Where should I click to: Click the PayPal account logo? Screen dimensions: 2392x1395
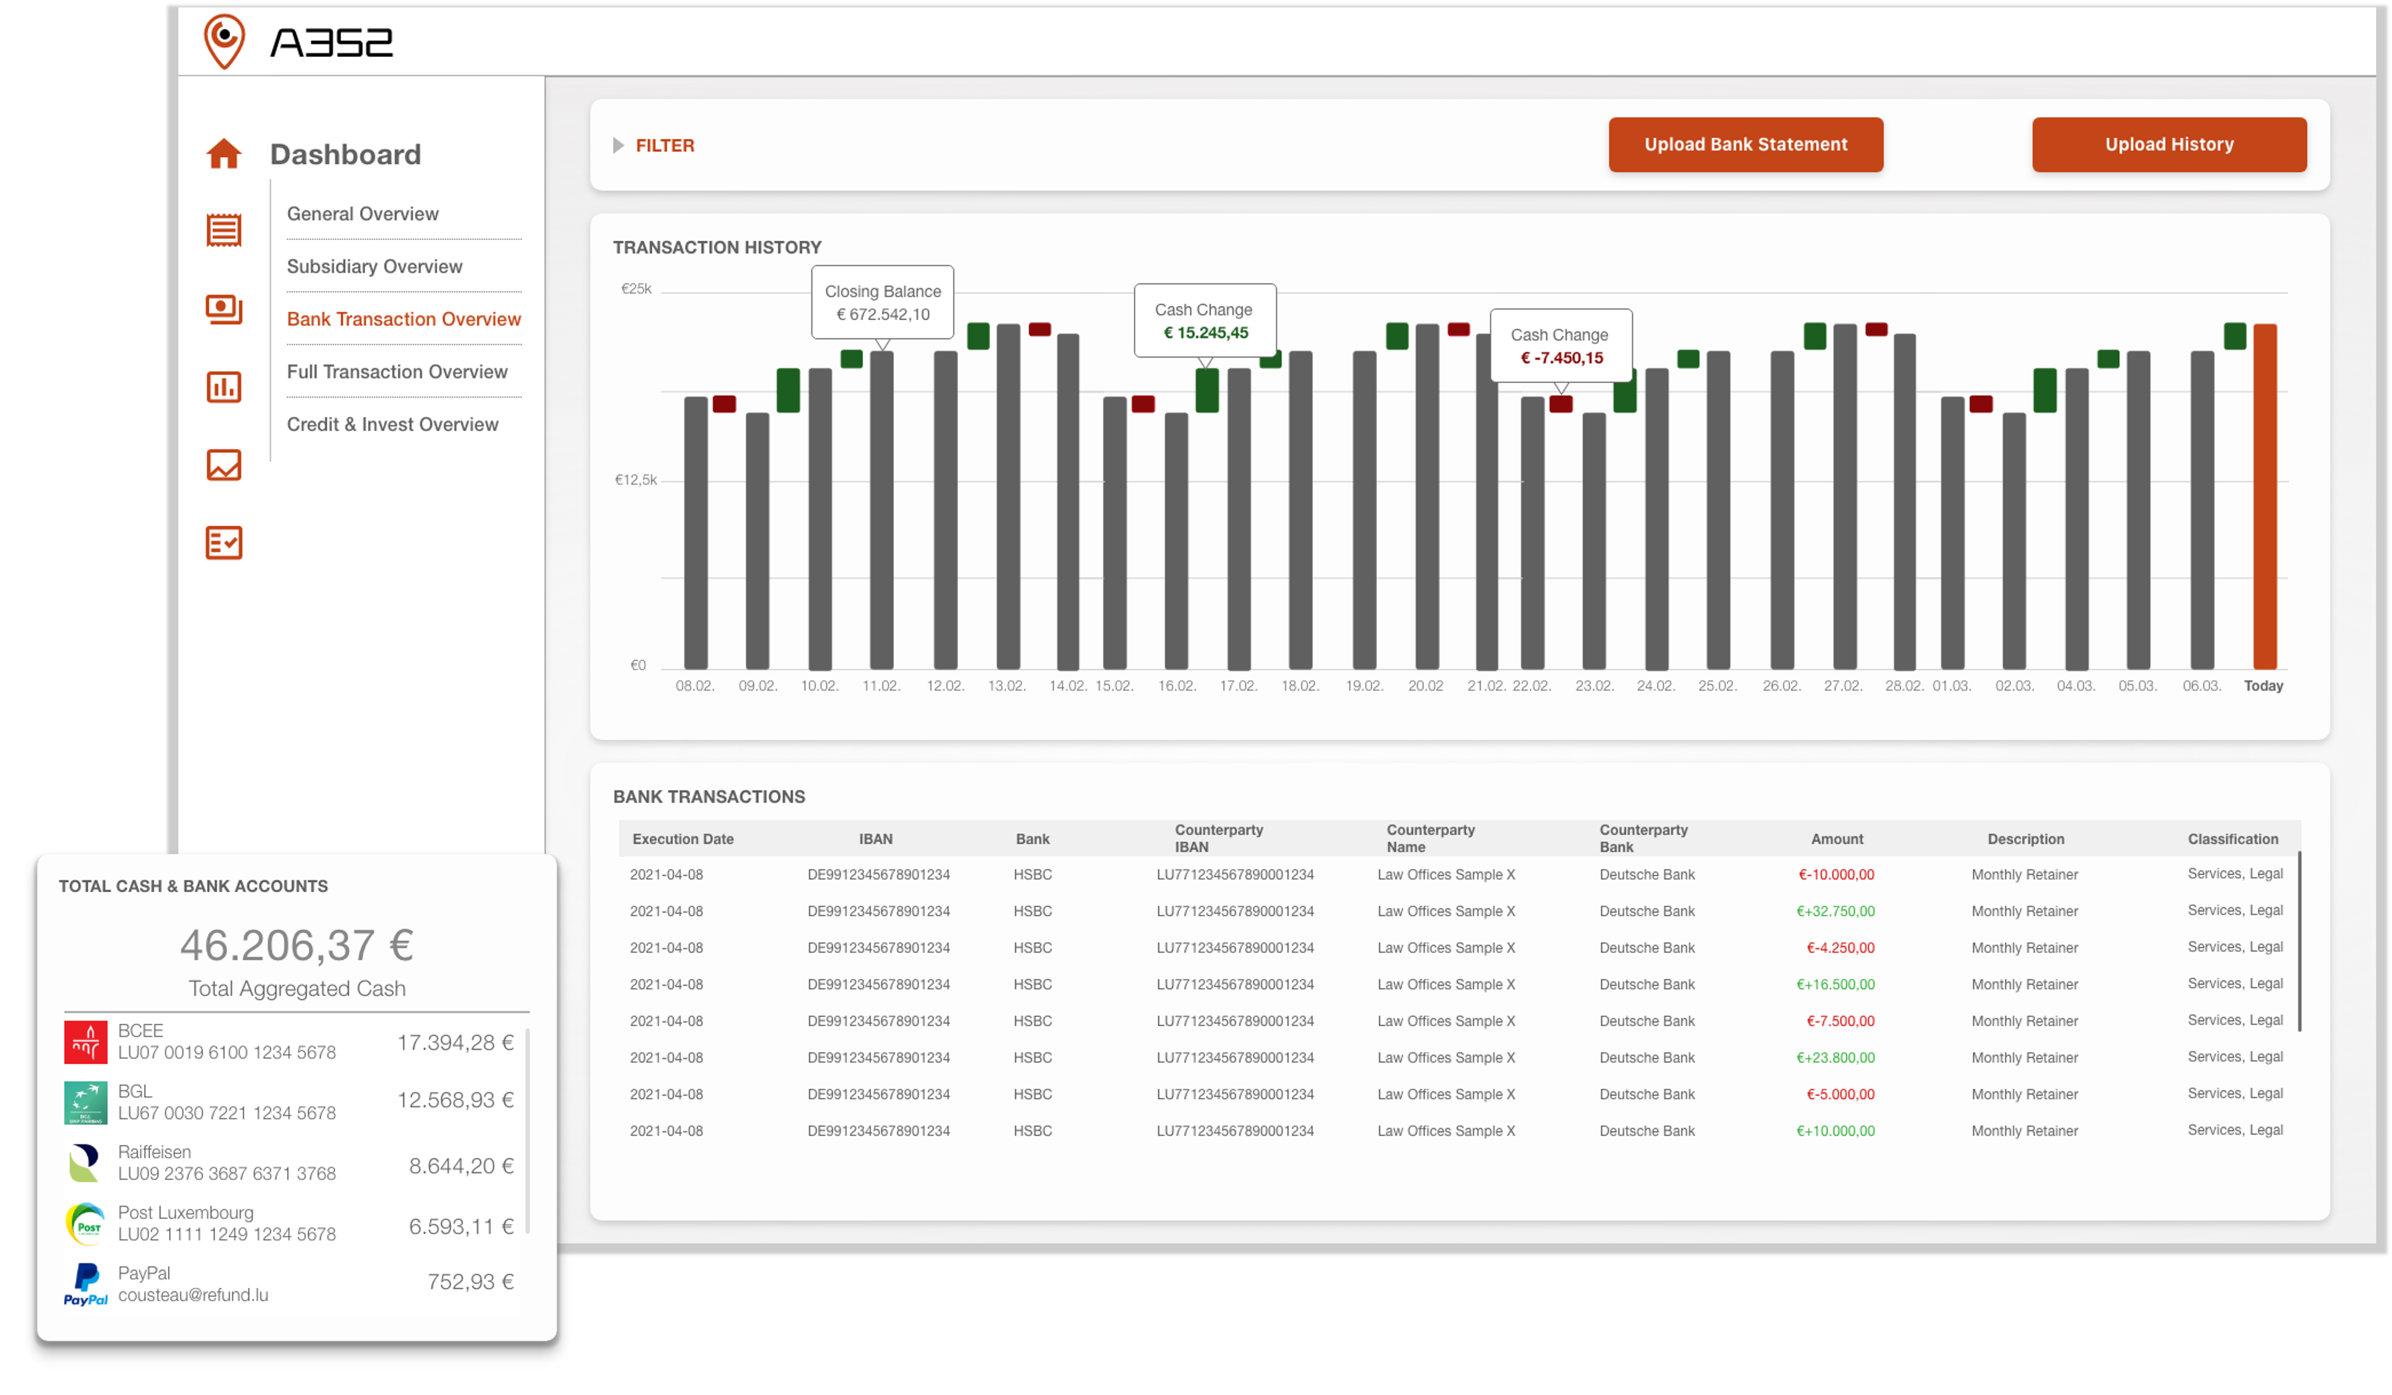(x=86, y=1283)
